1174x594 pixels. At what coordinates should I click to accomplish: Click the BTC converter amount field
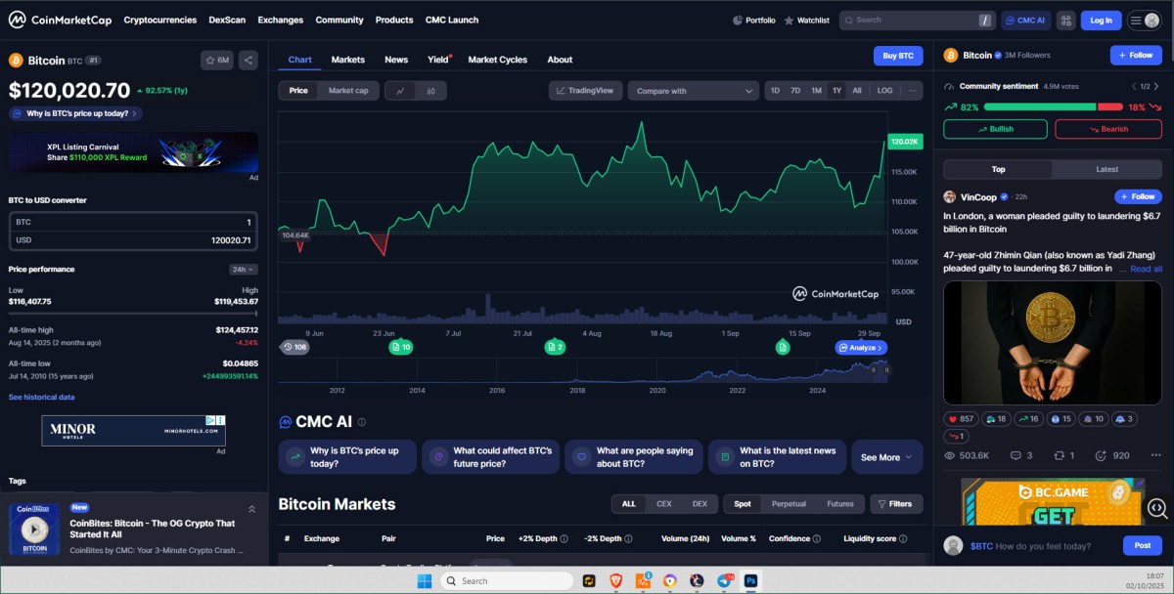[x=133, y=222]
